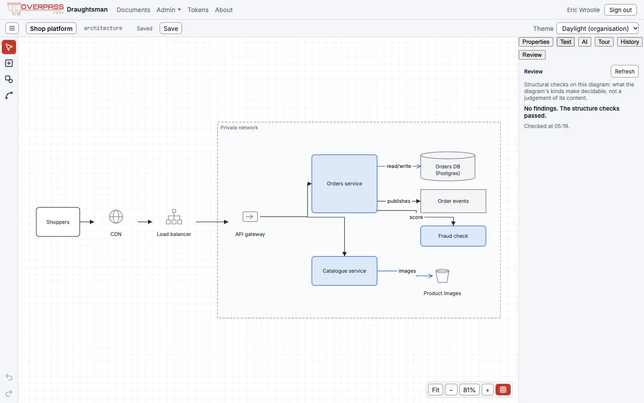Image resolution: width=644 pixels, height=403 pixels.
Task: Open the Theme dropdown
Action: click(597, 28)
